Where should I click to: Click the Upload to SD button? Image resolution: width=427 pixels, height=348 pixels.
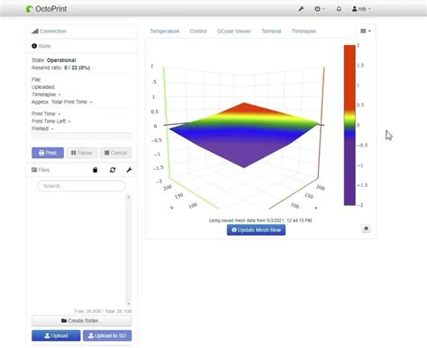107,335
